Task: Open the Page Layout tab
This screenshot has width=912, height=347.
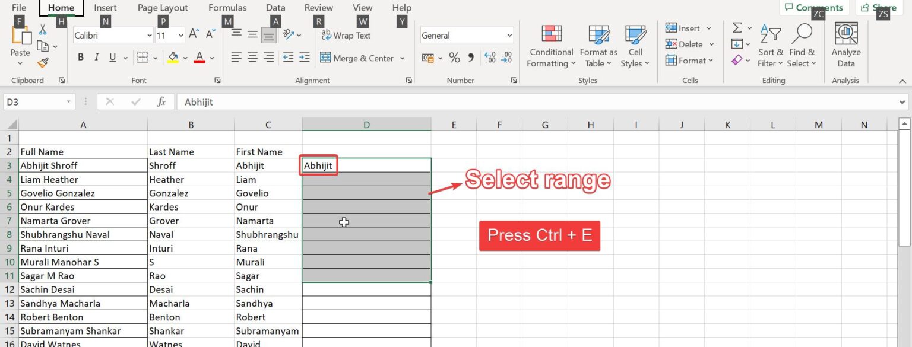Action: [x=162, y=8]
